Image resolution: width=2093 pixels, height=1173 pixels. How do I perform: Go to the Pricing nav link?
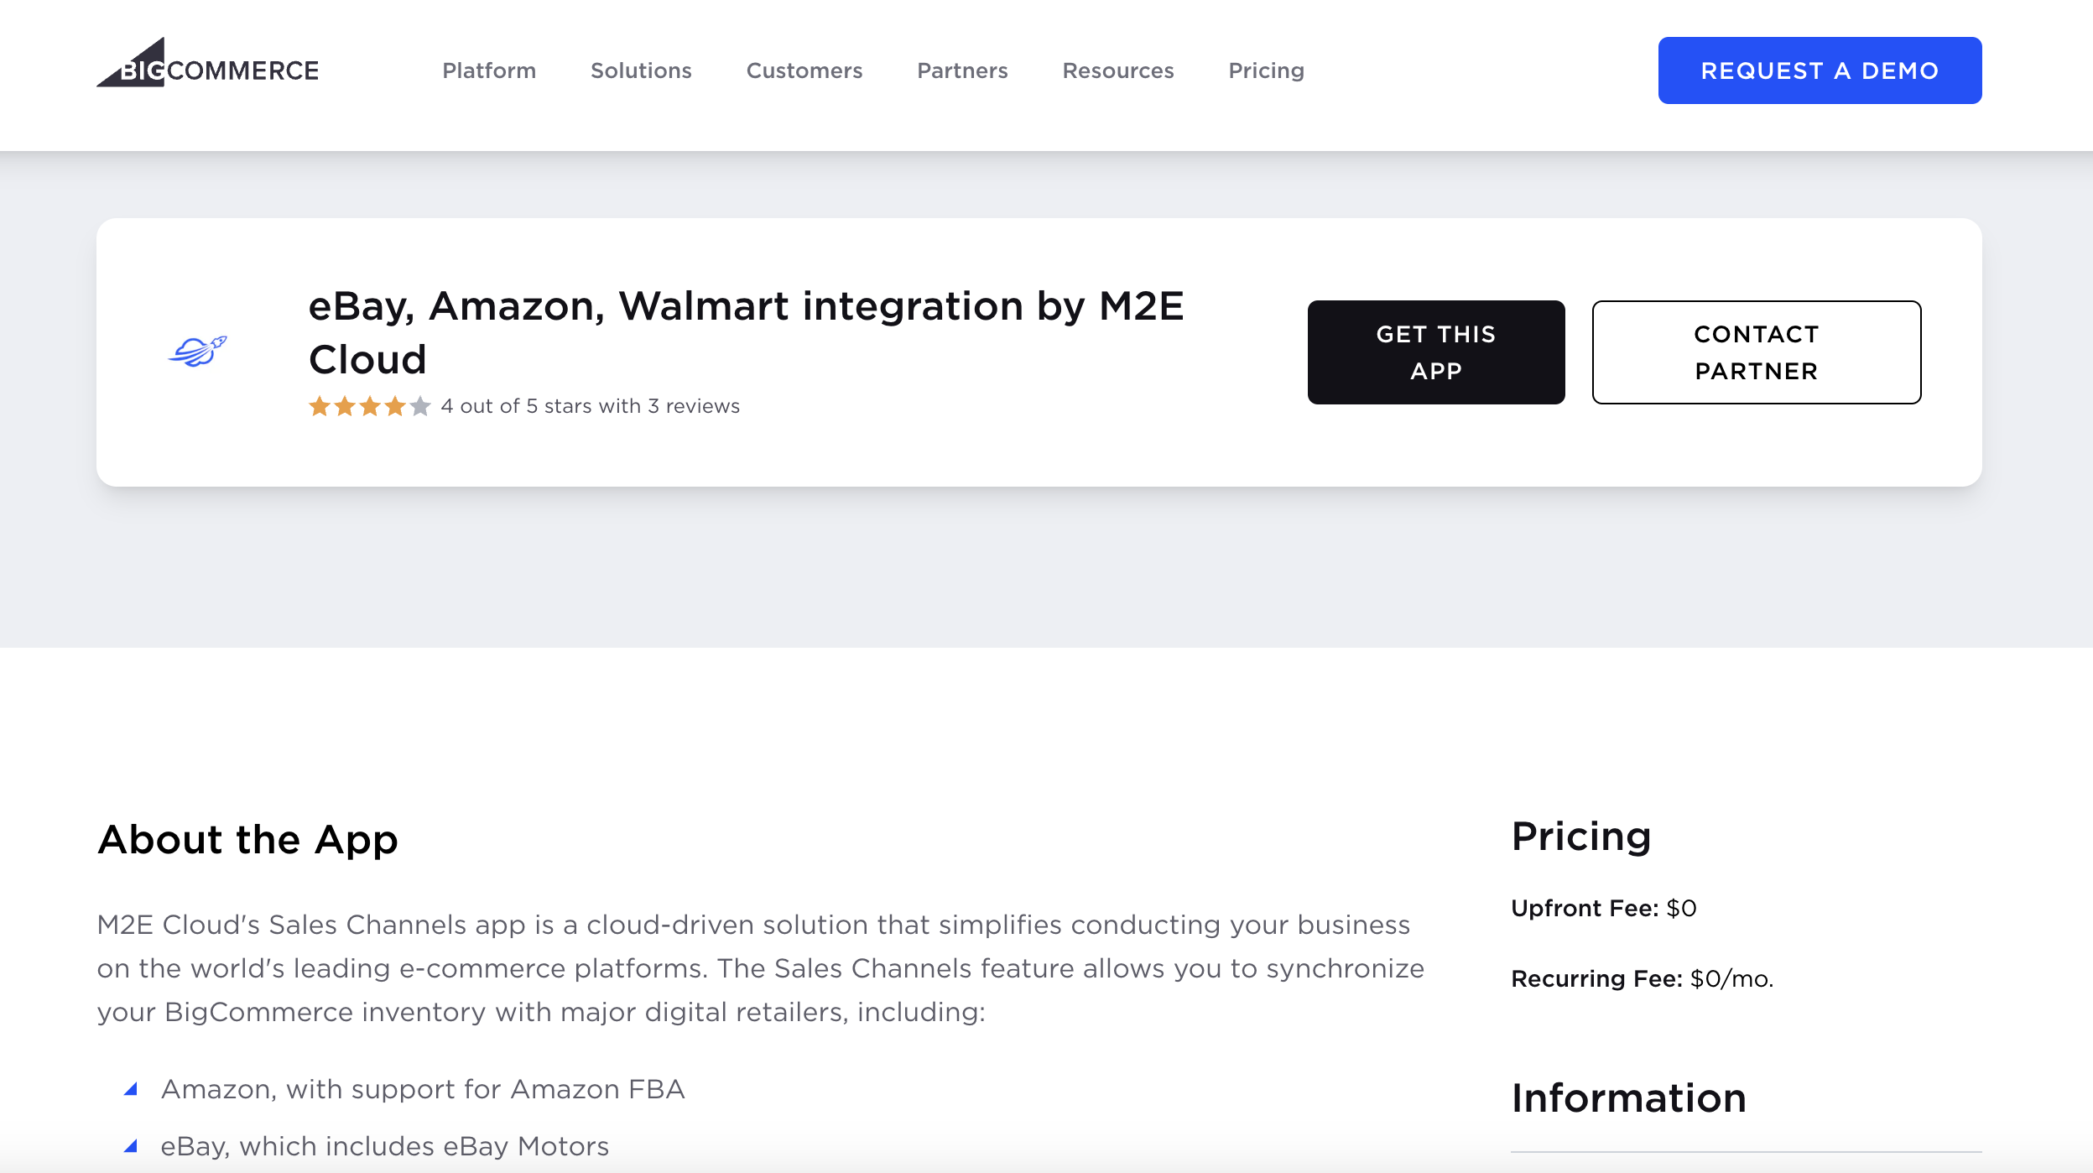[1266, 70]
